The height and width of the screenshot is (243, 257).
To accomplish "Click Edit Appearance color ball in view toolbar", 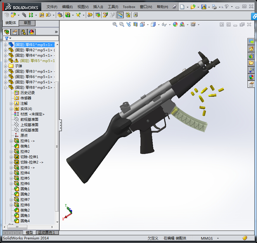I will coord(175,25).
